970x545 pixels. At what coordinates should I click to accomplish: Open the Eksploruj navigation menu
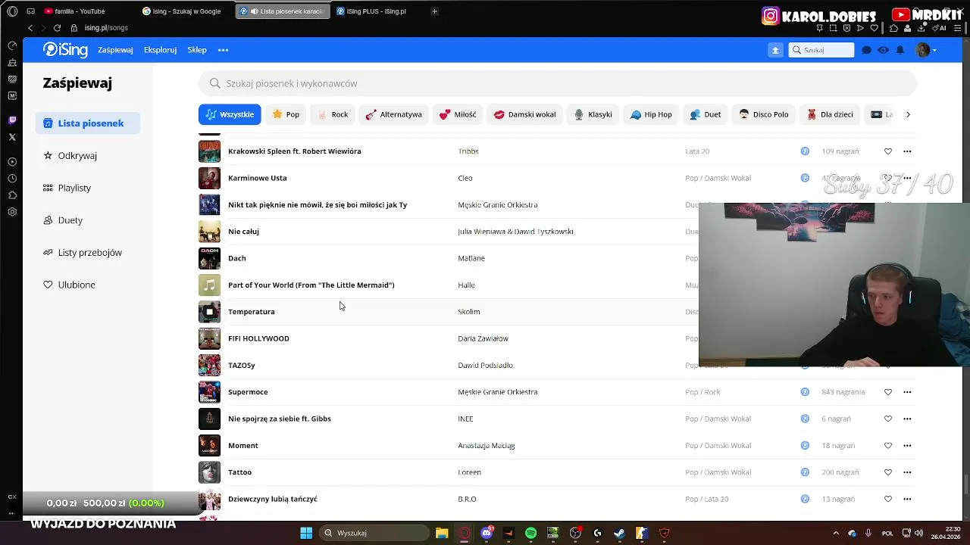pyautogui.click(x=160, y=50)
